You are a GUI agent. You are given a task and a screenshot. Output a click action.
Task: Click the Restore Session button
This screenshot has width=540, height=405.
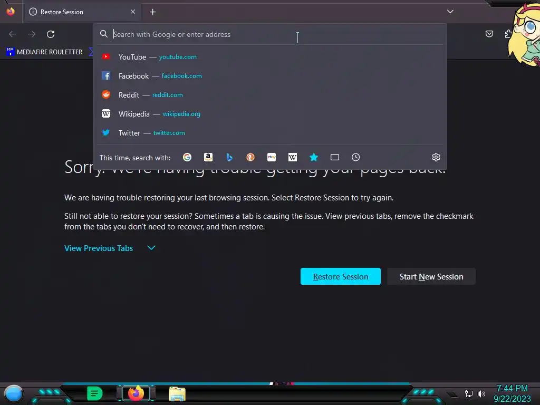pyautogui.click(x=341, y=276)
